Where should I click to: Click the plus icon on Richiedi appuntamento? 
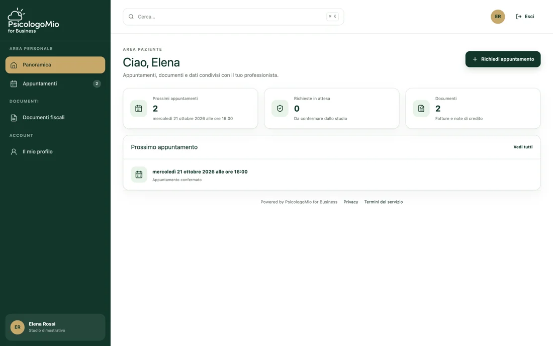point(475,59)
